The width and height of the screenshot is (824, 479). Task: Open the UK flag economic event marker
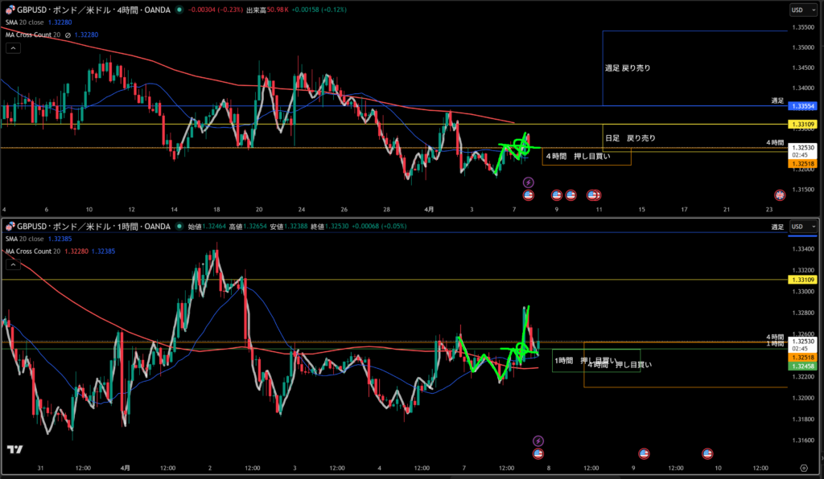coord(780,195)
